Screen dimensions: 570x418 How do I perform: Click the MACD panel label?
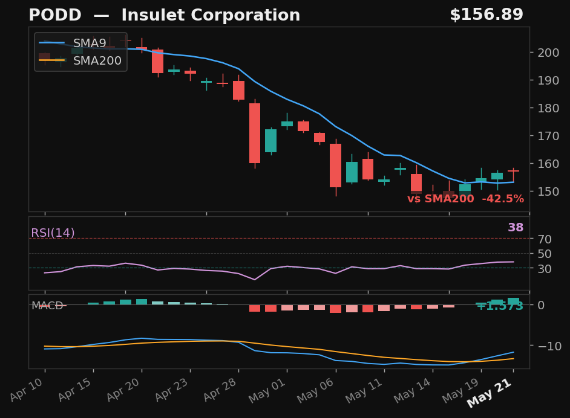47,306
